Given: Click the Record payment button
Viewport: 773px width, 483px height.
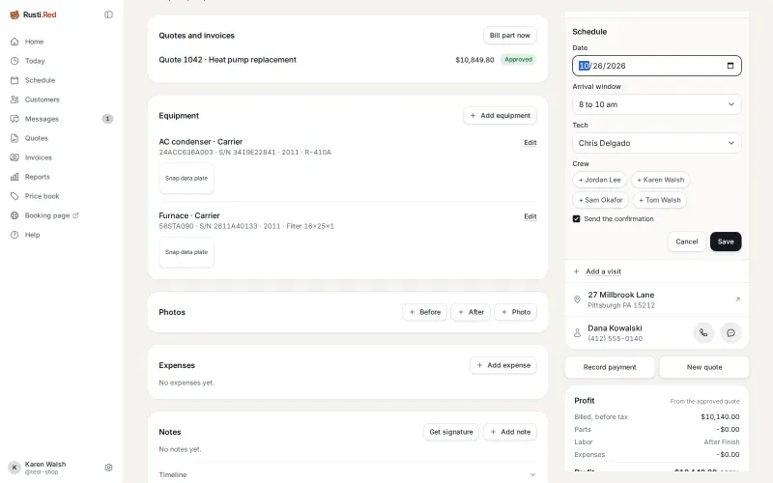Looking at the screenshot, I should pos(610,367).
